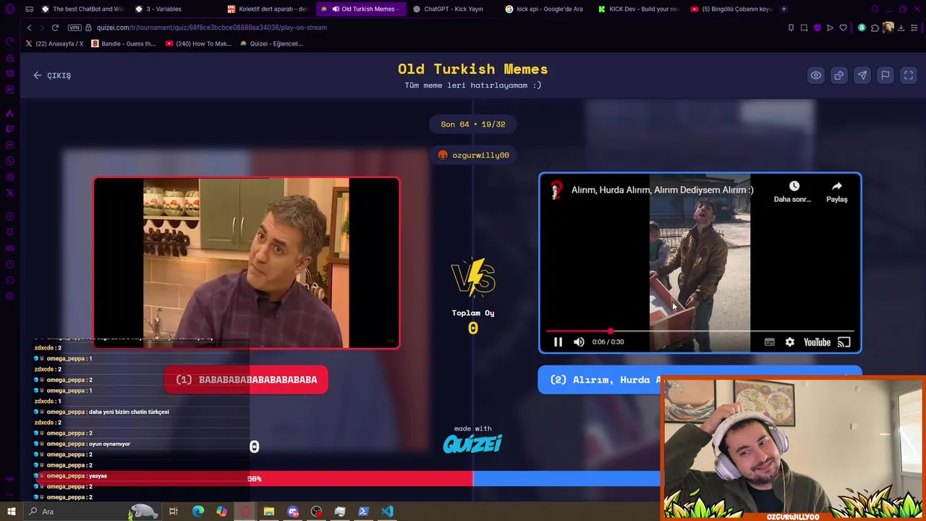Mute the YouTube video volume
The image size is (926, 521).
[x=579, y=342]
